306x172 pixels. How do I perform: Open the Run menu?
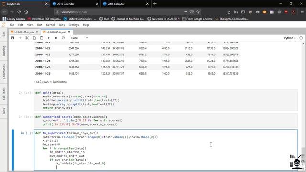[40, 25]
